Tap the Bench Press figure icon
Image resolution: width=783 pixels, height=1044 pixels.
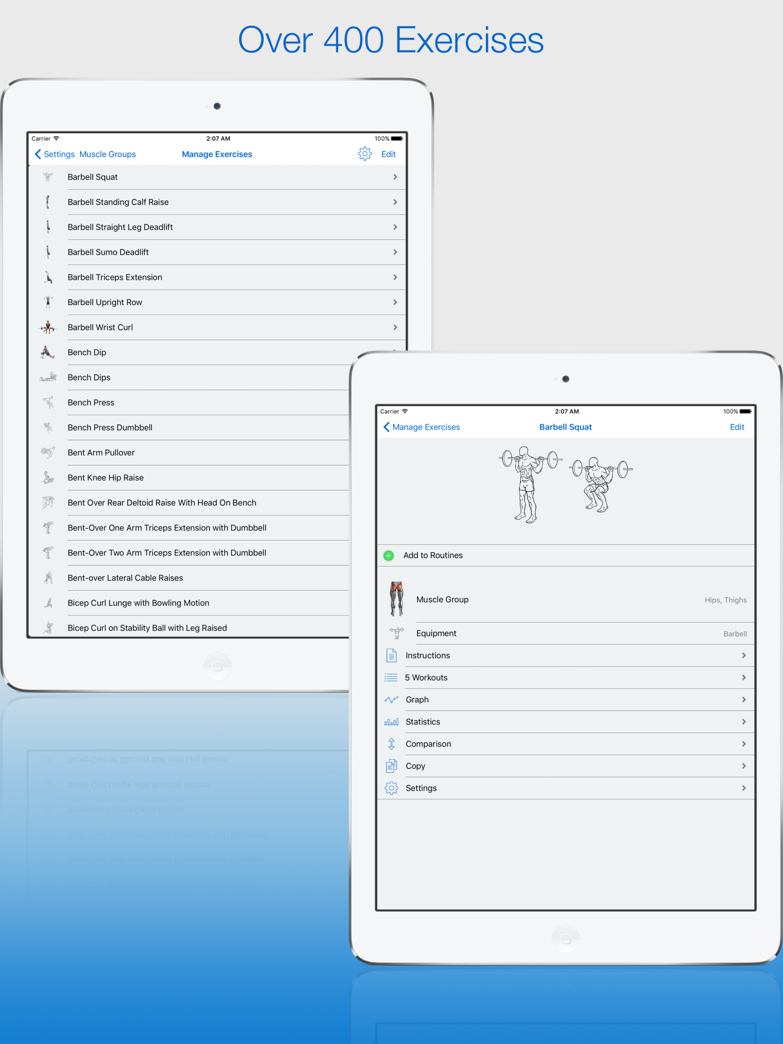point(48,402)
